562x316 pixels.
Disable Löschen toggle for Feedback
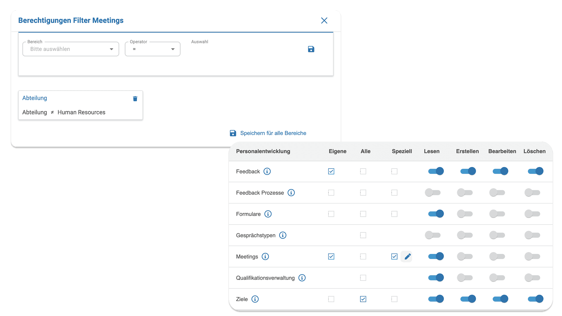pyautogui.click(x=535, y=171)
